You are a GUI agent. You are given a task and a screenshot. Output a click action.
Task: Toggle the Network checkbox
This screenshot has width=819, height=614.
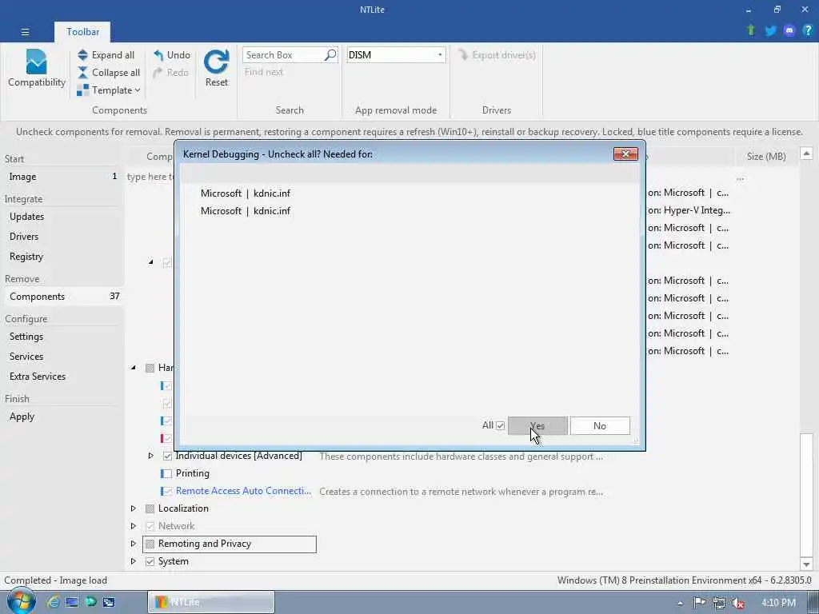pyautogui.click(x=150, y=526)
